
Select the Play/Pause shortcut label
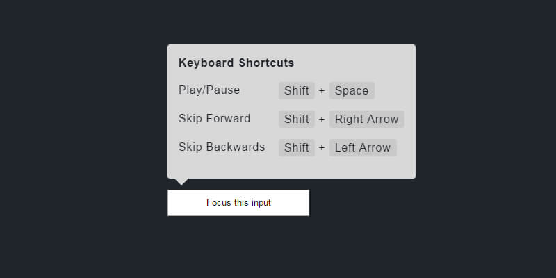pos(209,90)
